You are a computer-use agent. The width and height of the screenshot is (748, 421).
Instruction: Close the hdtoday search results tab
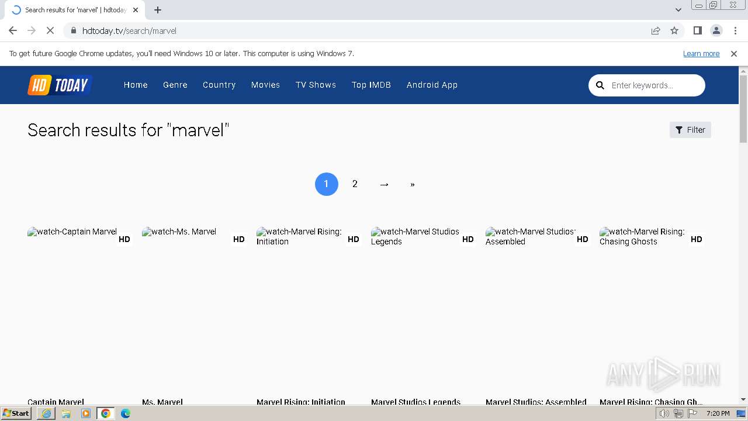(135, 10)
